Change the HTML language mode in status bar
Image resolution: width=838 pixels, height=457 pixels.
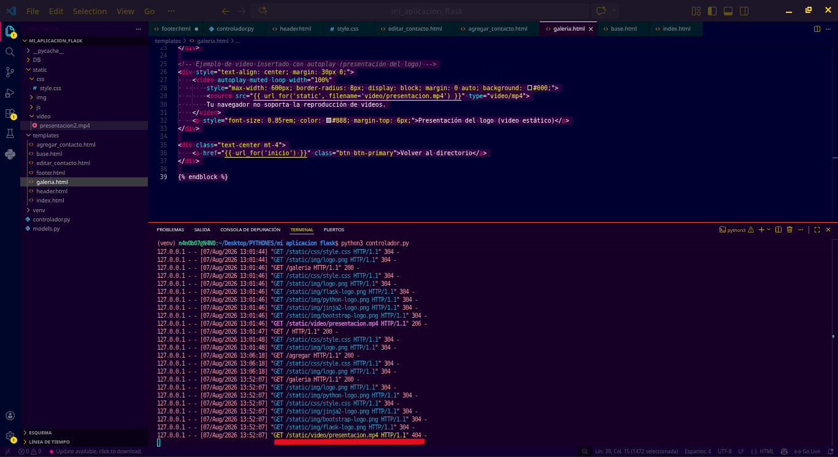click(767, 451)
